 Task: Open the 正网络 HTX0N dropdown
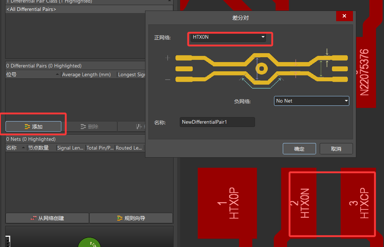tap(228, 37)
